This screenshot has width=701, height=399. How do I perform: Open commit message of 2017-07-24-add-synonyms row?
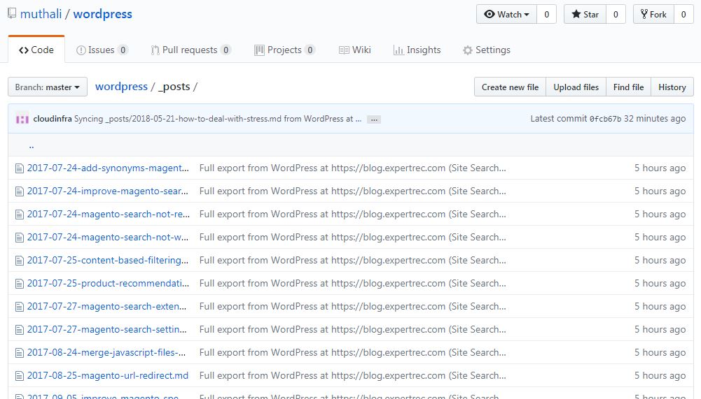pyautogui.click(x=353, y=168)
